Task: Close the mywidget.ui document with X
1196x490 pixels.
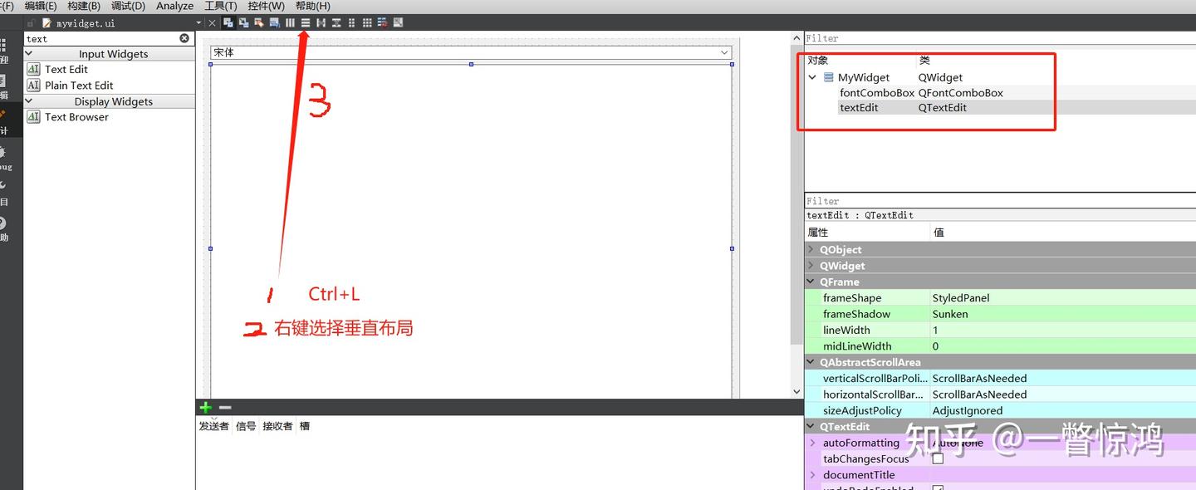Action: coord(212,22)
